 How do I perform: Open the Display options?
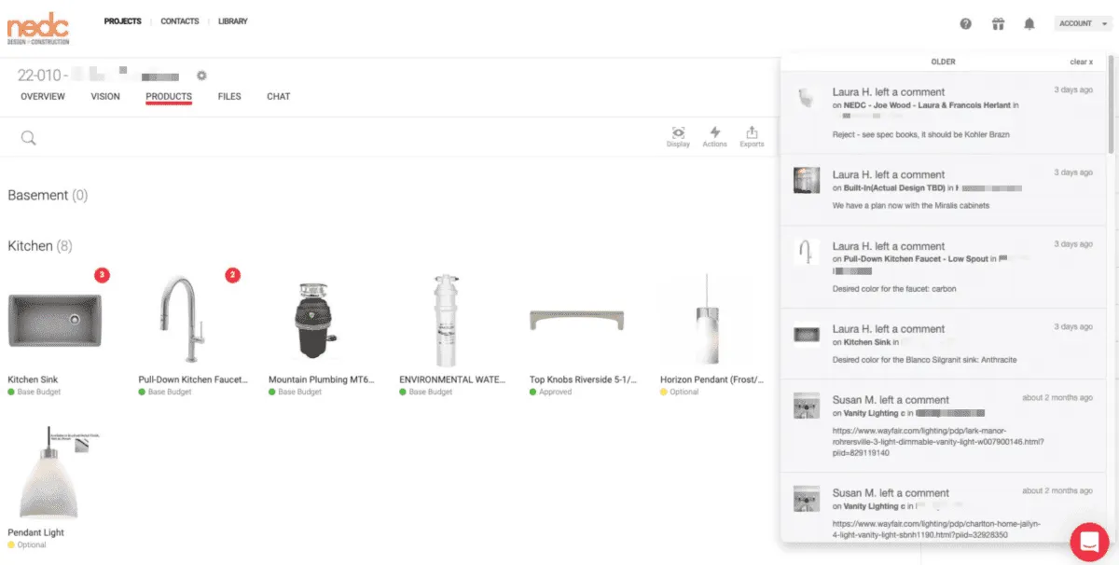pos(678,137)
